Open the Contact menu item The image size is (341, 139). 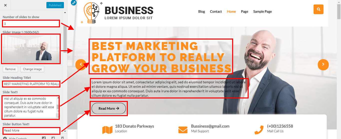tap(216, 11)
